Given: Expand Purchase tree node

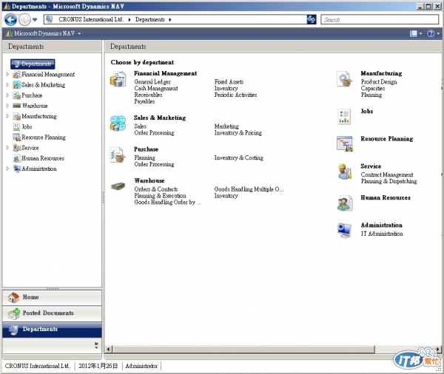Looking at the screenshot, I should pyautogui.click(x=7, y=95).
